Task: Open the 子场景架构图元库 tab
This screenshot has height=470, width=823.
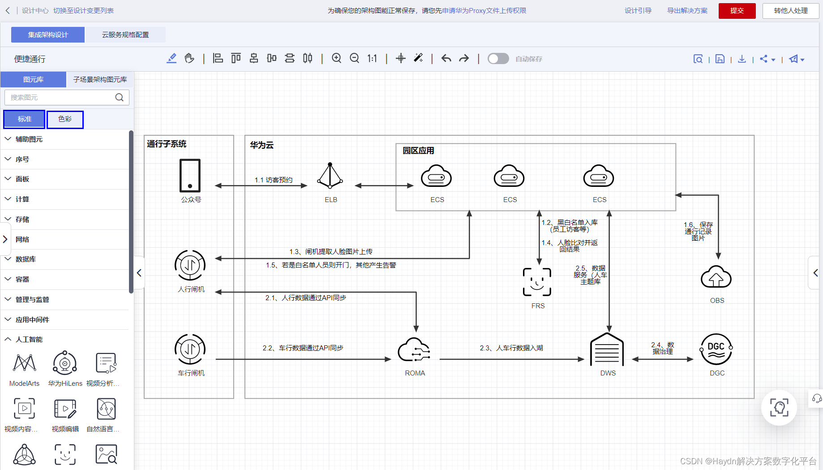Action: (x=100, y=79)
